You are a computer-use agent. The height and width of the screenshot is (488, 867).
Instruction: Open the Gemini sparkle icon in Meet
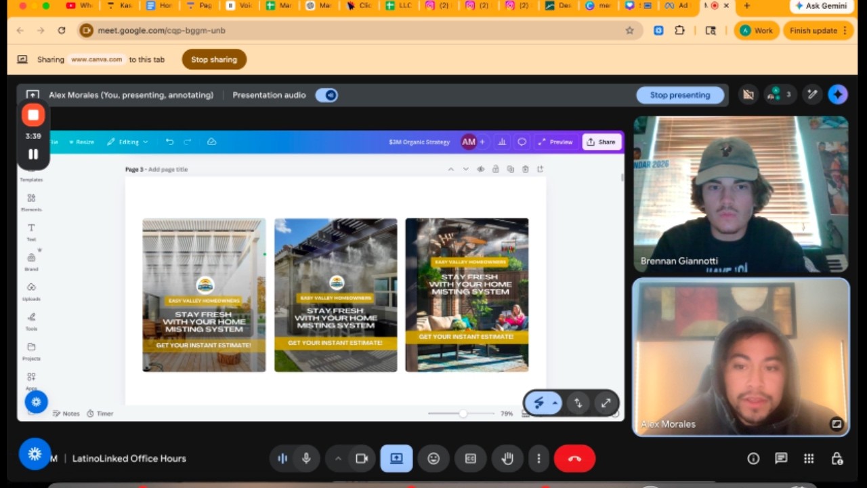point(838,95)
